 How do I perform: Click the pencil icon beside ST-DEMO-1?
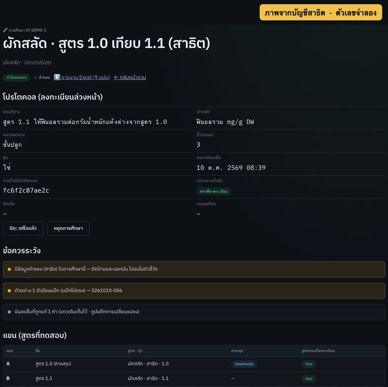pos(5,30)
